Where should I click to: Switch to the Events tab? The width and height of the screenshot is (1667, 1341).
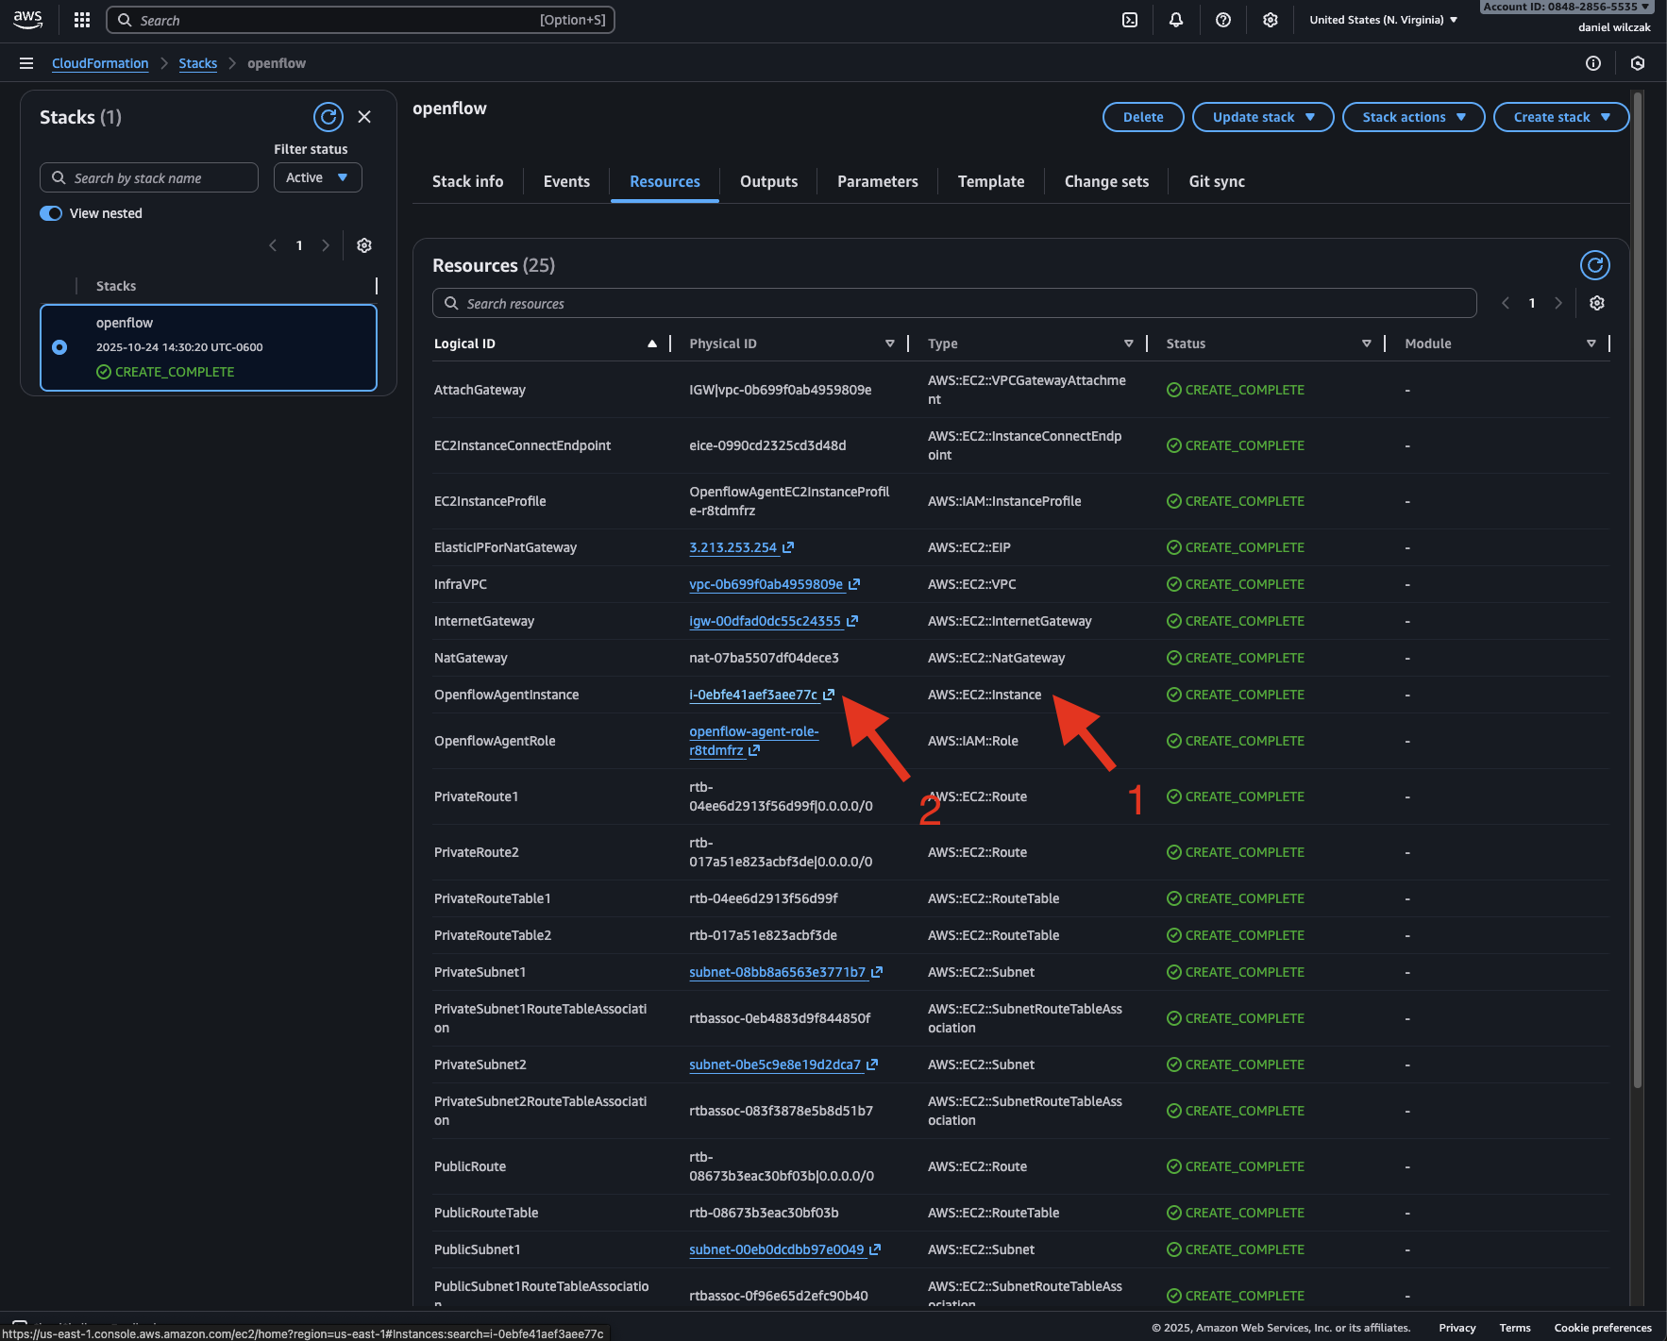click(566, 181)
